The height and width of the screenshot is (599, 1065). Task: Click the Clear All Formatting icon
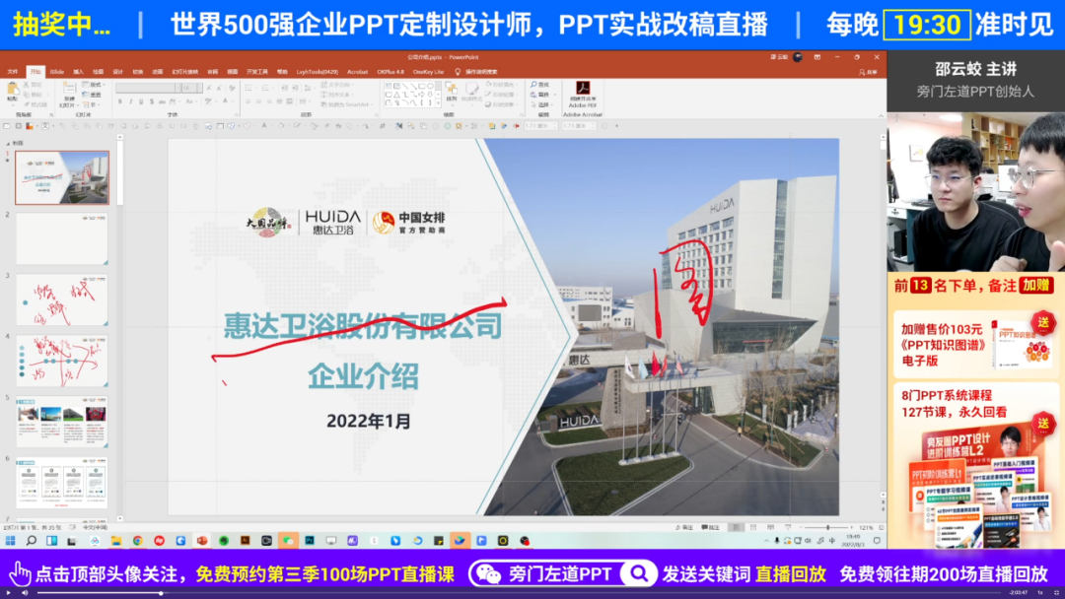(233, 89)
